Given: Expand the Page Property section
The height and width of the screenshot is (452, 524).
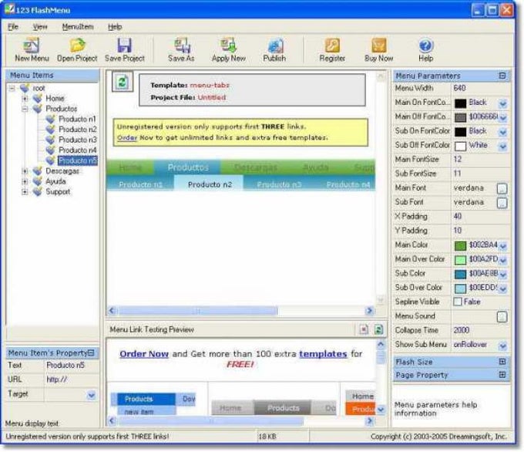Looking at the screenshot, I should coord(502,375).
